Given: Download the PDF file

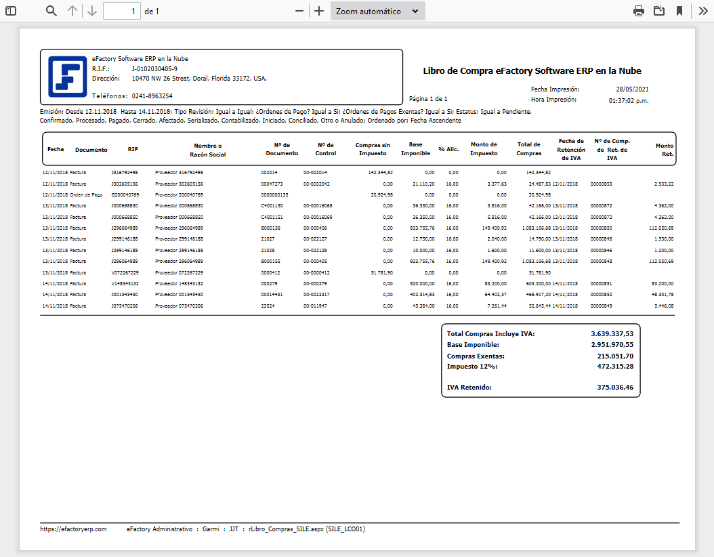Looking at the screenshot, I should coord(658,11).
